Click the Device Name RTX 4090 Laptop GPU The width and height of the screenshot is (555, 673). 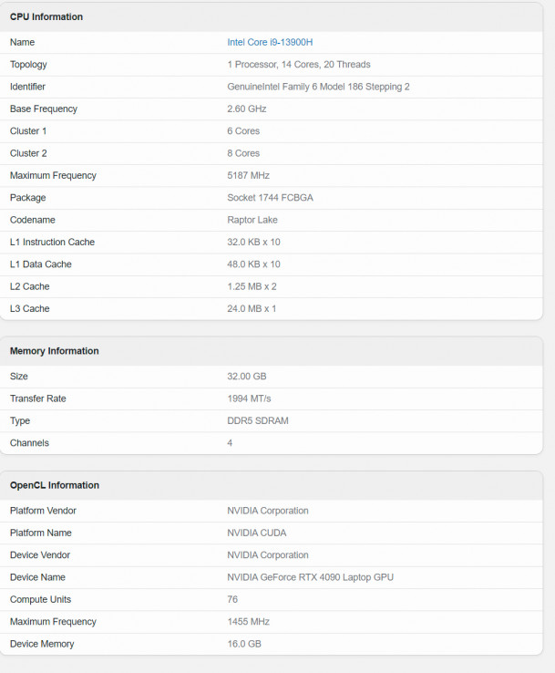pyautogui.click(x=310, y=577)
